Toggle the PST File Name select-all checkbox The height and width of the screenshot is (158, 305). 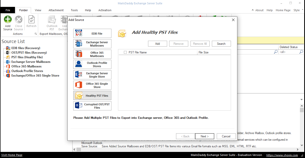tap(125, 52)
